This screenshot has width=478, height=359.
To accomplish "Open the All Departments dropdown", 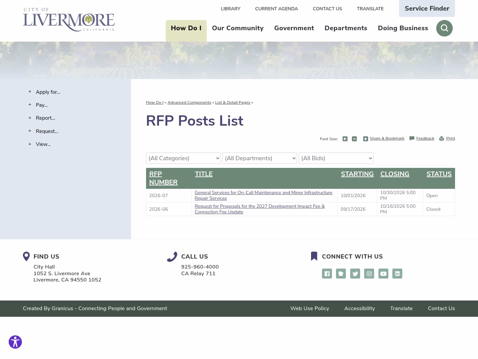I will coord(260,158).
